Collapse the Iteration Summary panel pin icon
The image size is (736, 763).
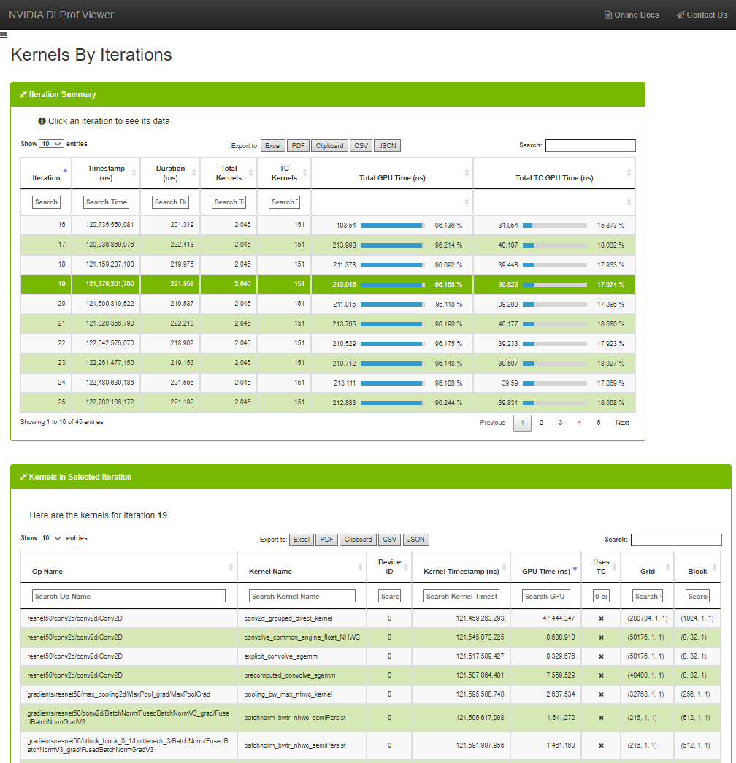23,95
